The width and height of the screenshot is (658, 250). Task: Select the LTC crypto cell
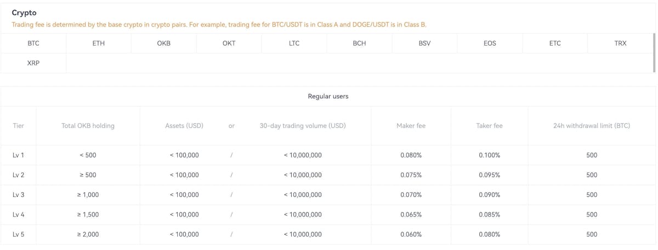click(x=294, y=43)
